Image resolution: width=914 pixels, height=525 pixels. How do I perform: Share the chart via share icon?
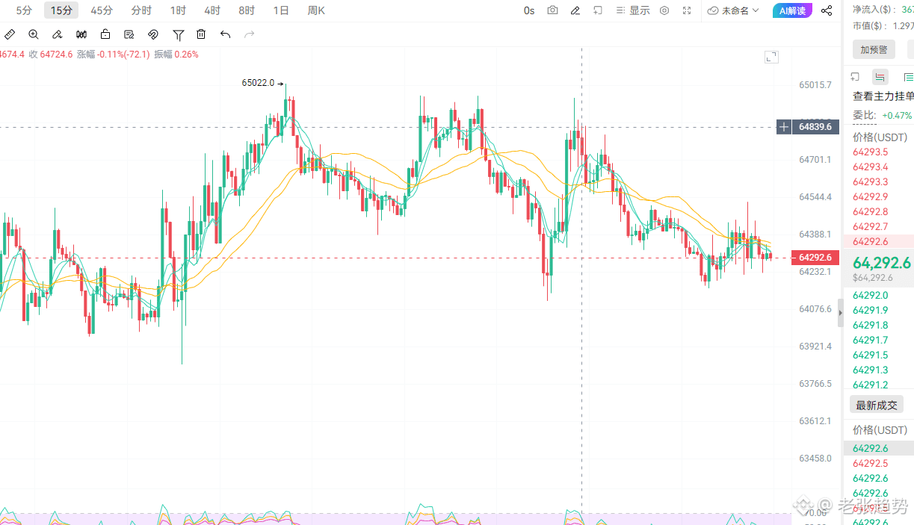(827, 10)
